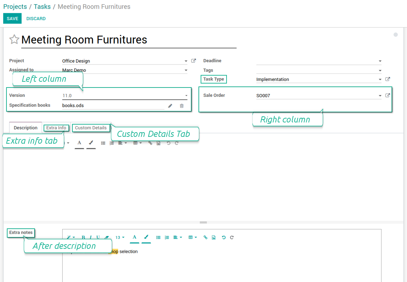Pick font color in Extra notes toolbar
The height and width of the screenshot is (282, 407).
[x=134, y=237]
